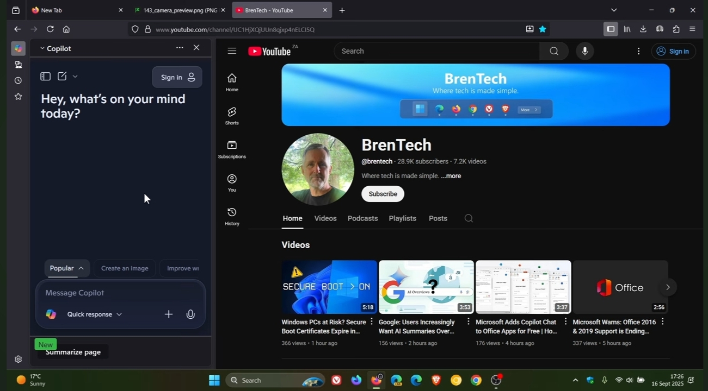
Task: Expand Copilot panel title dropdown
Action: click(42, 48)
